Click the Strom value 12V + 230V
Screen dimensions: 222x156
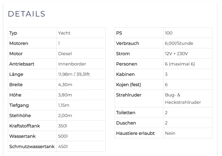(x=176, y=53)
